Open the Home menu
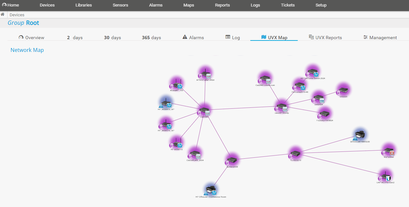Image resolution: width=409 pixels, height=207 pixels. click(x=10, y=5)
